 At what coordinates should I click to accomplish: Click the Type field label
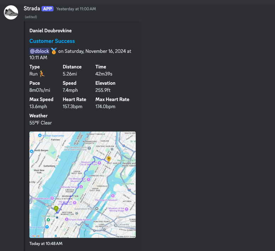tap(34, 67)
